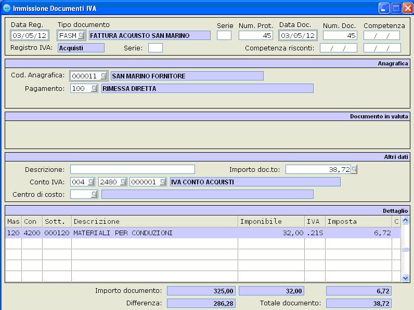
Task: Click the Serie field beside Num. Prot.
Action: [x=224, y=35]
